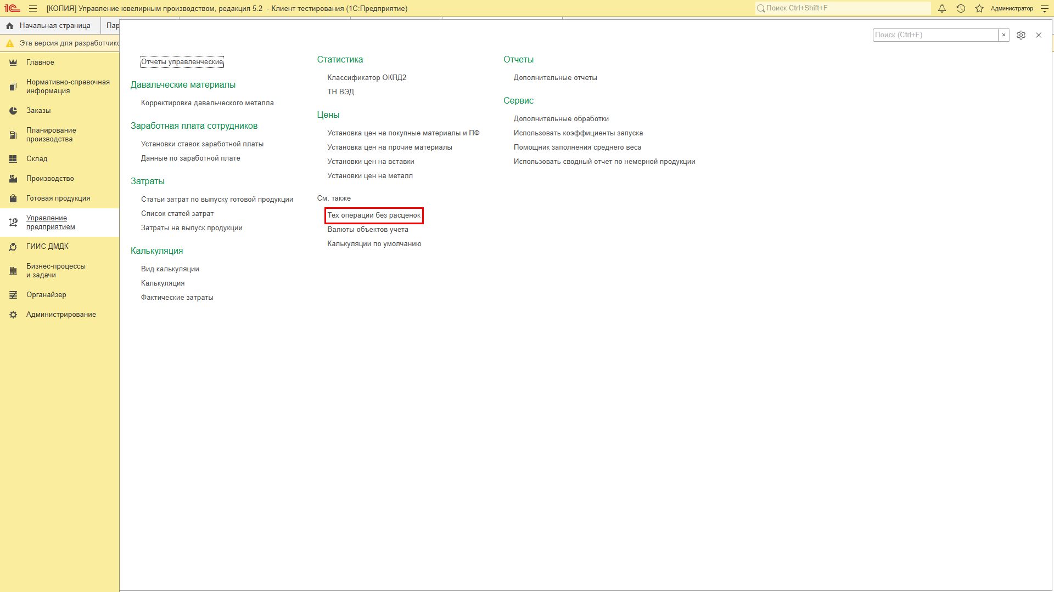Open ТН ВЭД link
The height and width of the screenshot is (592, 1054).
[340, 92]
